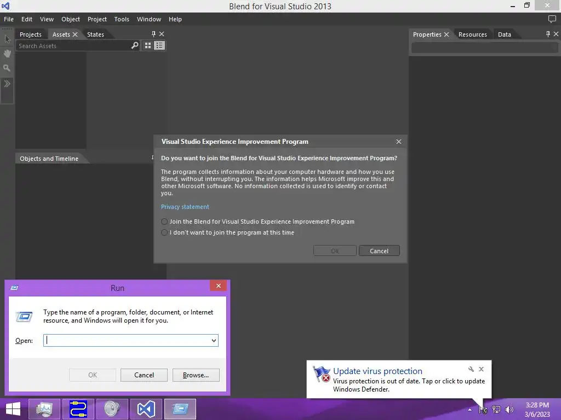Image resolution: width=561 pixels, height=420 pixels.
Task: Select the Pan hand tool
Action: [7, 54]
